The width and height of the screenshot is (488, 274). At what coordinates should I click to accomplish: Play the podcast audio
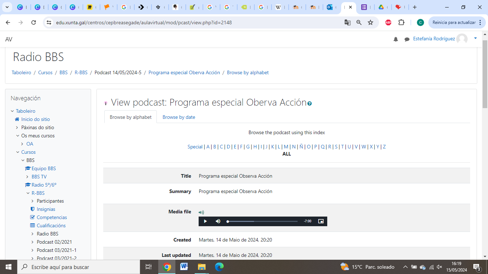[x=205, y=221]
